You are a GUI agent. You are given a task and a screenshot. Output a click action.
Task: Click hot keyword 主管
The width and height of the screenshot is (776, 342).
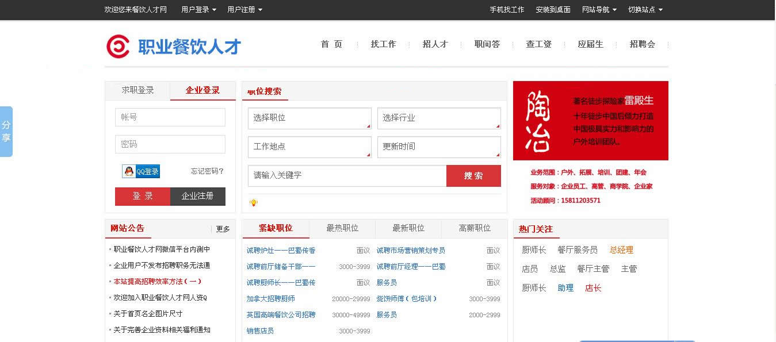[629, 269]
